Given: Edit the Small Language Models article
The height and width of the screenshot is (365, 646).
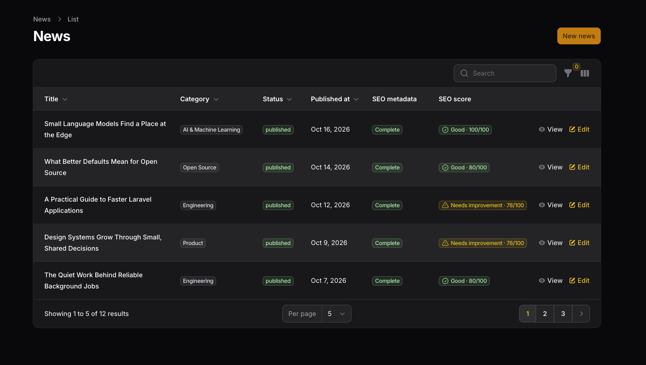Looking at the screenshot, I should (579, 129).
